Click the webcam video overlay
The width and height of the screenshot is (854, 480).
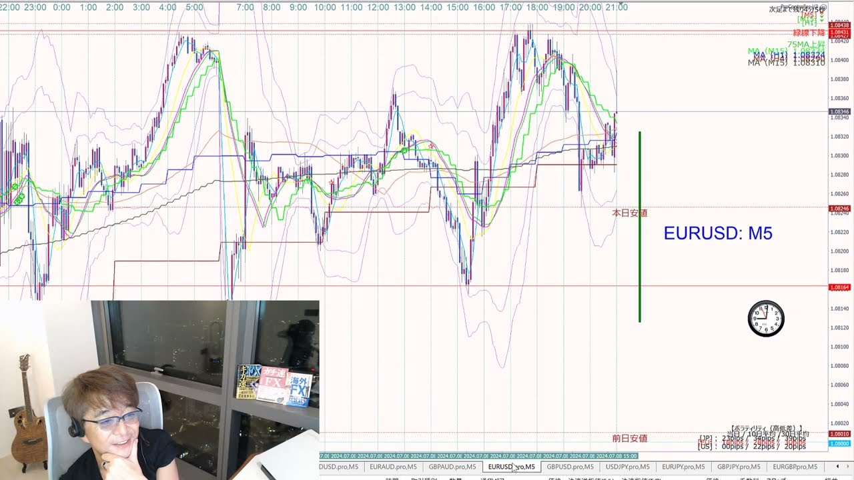(x=160, y=390)
